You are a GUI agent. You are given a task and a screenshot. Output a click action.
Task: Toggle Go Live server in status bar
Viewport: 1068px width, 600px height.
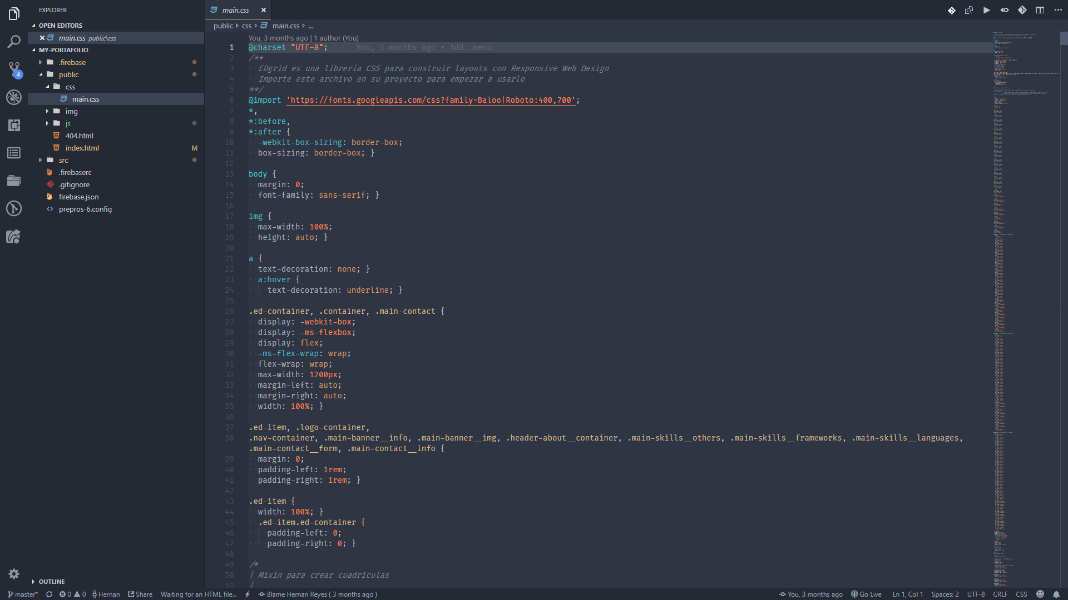point(866,594)
